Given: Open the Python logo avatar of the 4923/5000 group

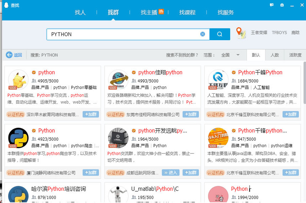Looking at the screenshot, I should [18, 138].
